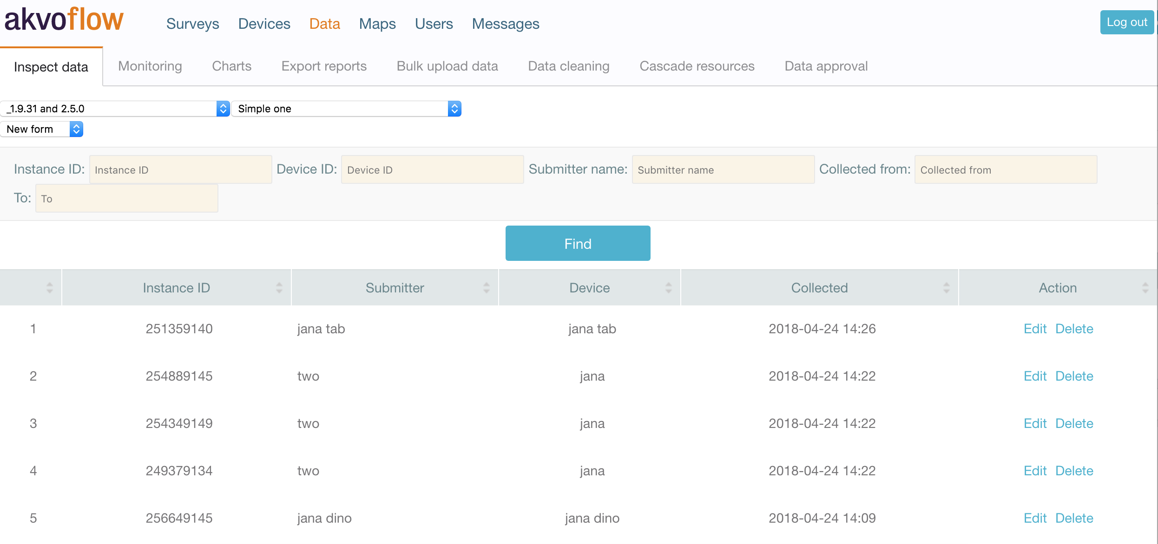1158x544 pixels.
Task: Expand the 'Simple one' survey dropdown
Action: coord(346,109)
